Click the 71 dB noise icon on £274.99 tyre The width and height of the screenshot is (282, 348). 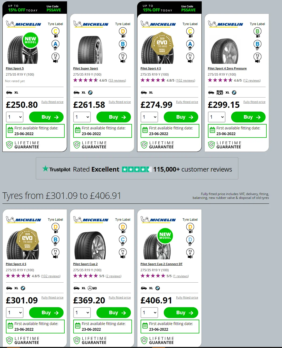pyautogui.click(x=190, y=58)
